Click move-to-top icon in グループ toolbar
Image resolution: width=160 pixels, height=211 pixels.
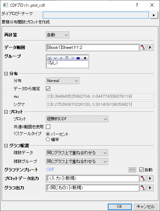(67, 58)
